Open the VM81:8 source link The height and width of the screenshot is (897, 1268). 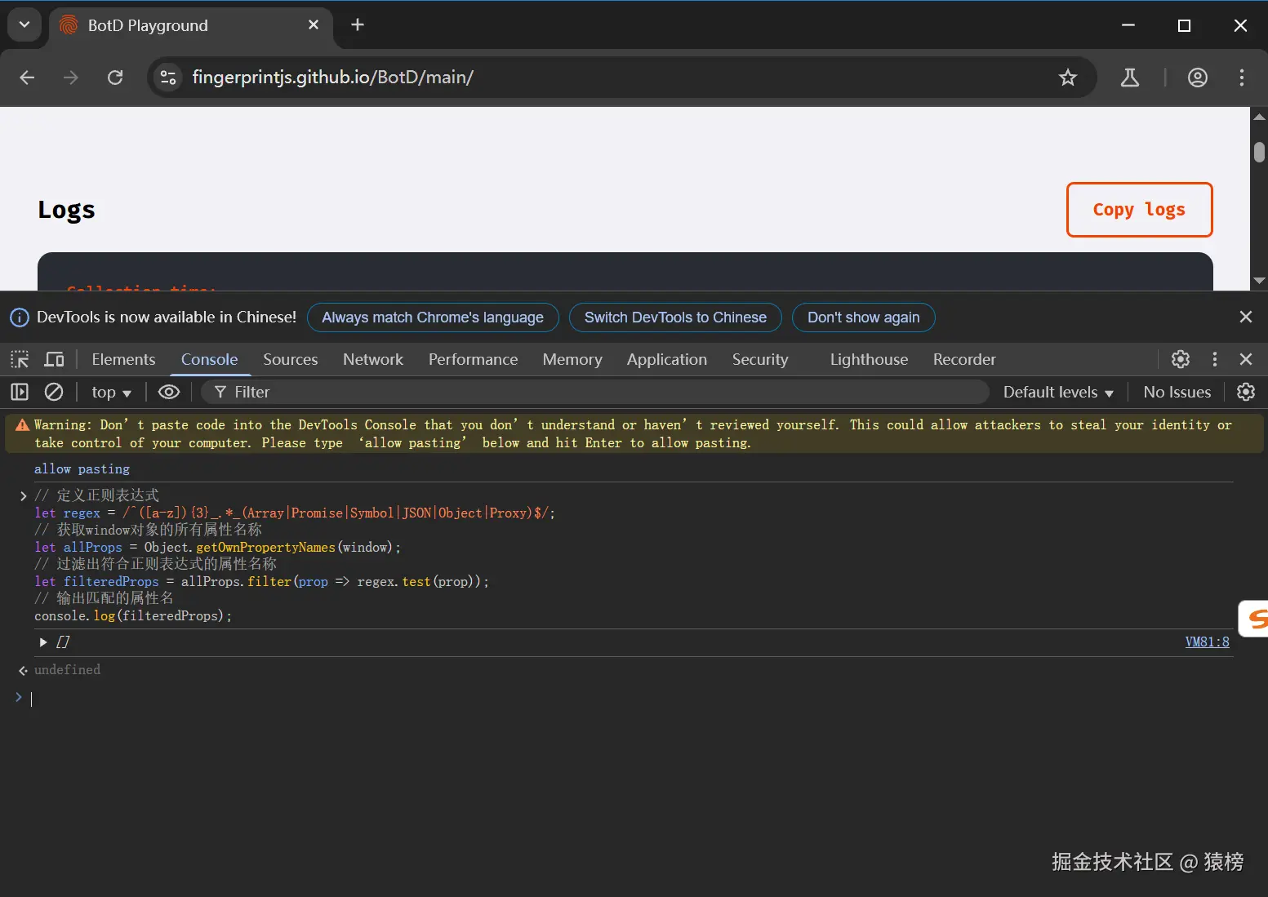pos(1207,642)
